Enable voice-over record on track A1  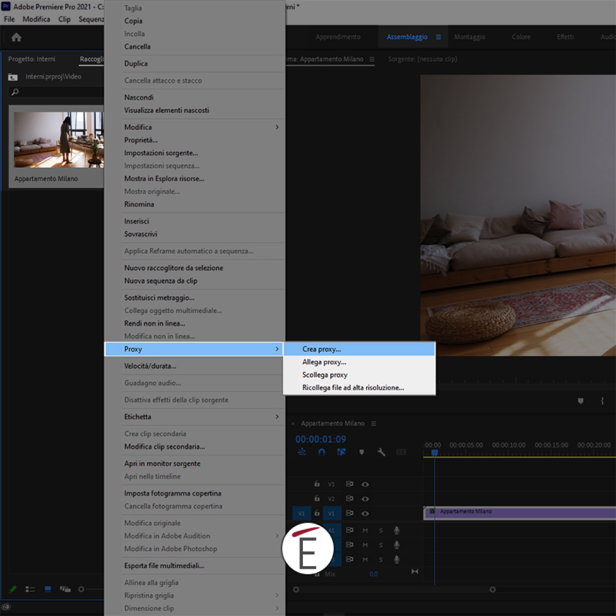tap(396, 530)
